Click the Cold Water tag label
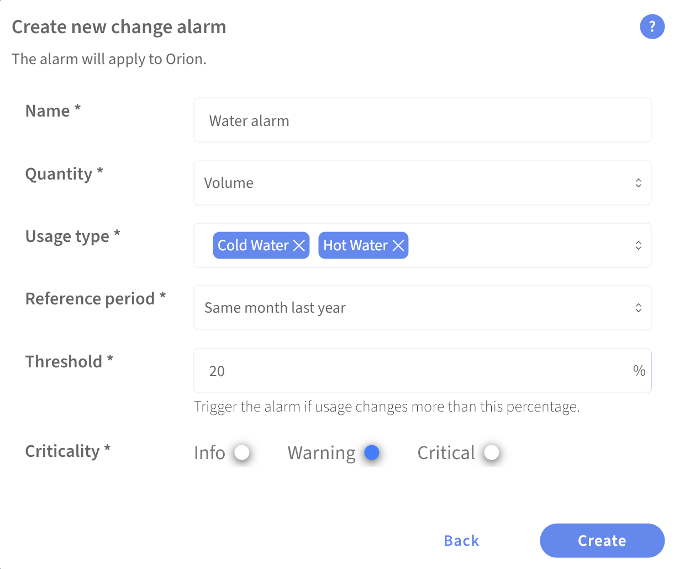 pyautogui.click(x=253, y=245)
